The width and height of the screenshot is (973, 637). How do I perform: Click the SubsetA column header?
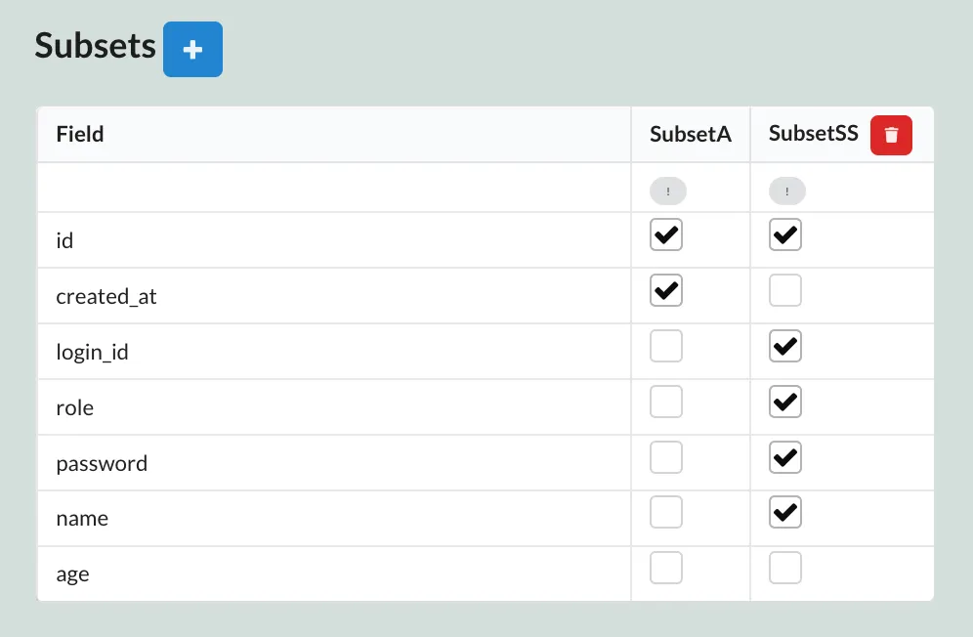(690, 135)
